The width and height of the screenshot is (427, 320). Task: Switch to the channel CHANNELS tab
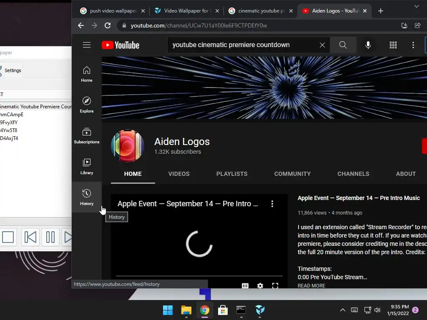(353, 174)
